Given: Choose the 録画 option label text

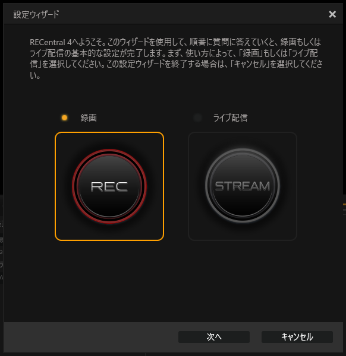Looking at the screenshot, I should (89, 117).
